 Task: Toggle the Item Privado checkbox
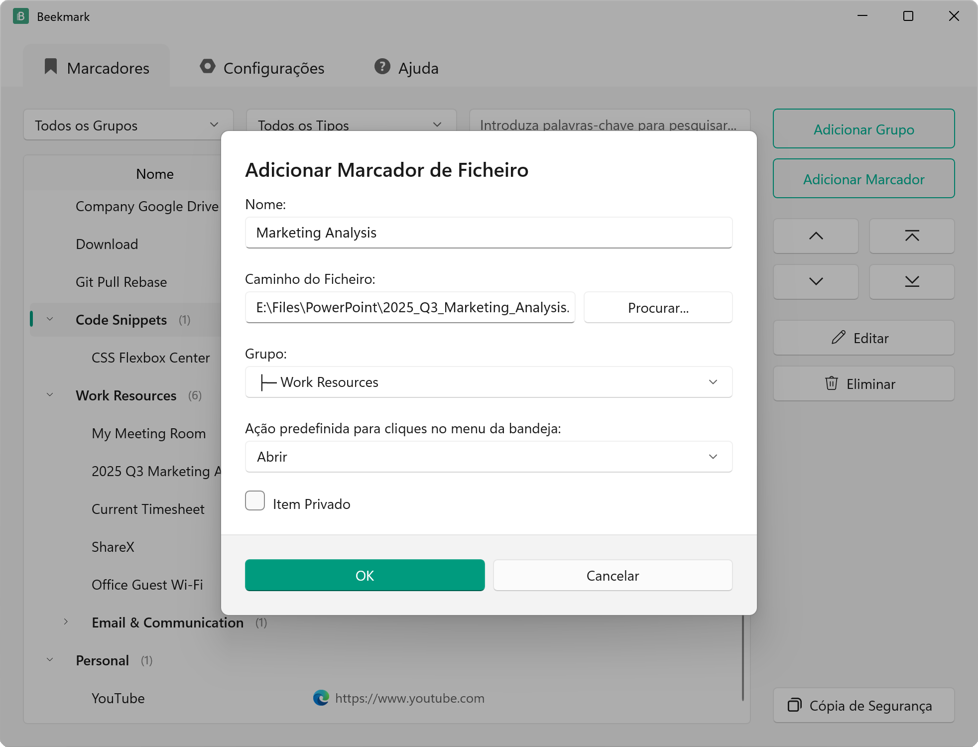click(255, 501)
